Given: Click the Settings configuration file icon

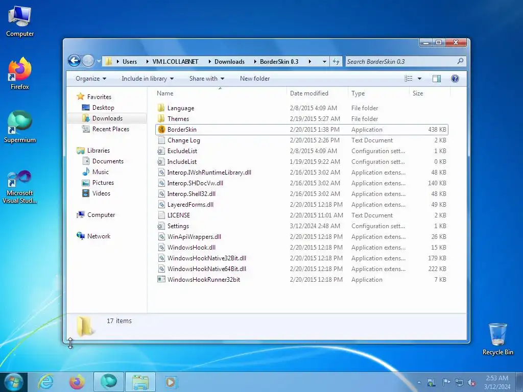Looking at the screenshot, I should 161,226.
